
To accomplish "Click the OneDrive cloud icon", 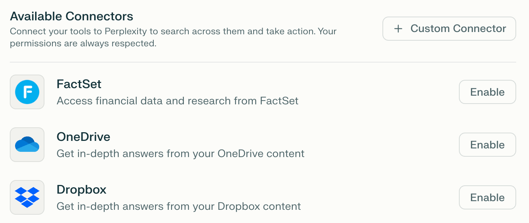I will pyautogui.click(x=27, y=145).
